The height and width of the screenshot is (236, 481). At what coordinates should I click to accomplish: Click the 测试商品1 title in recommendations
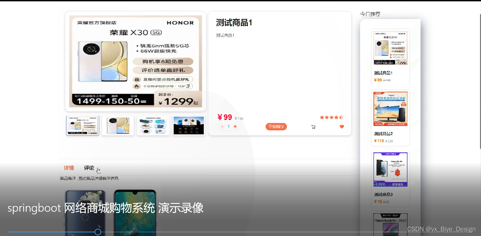383,73
